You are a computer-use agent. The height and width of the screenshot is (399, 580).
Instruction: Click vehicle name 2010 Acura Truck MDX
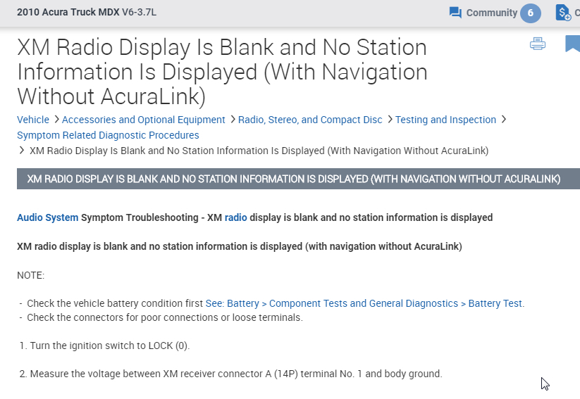pyautogui.click(x=68, y=12)
